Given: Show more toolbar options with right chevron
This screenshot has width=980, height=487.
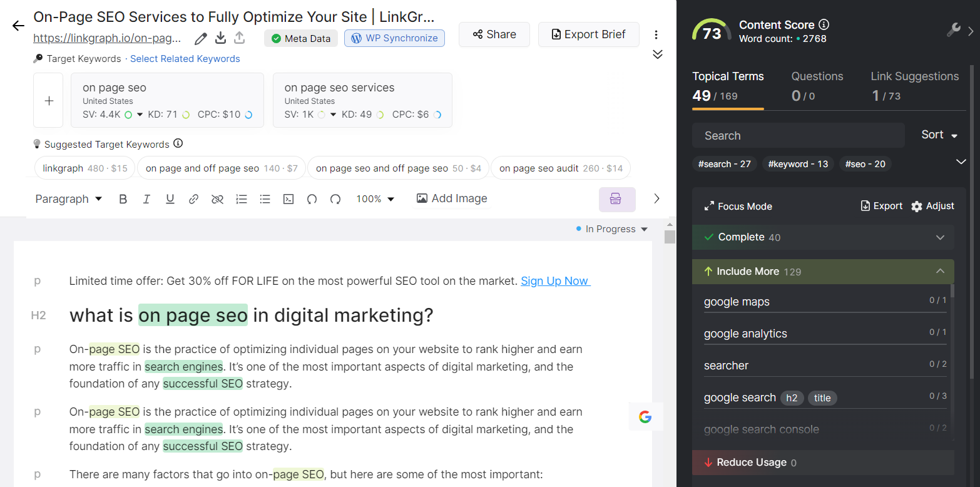Looking at the screenshot, I should coord(656,198).
